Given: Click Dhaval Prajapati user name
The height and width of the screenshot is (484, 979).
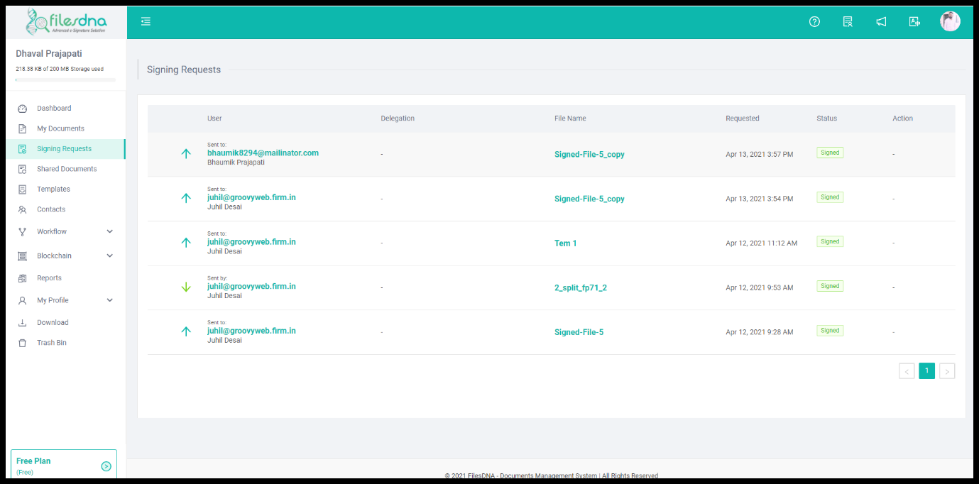Looking at the screenshot, I should coord(49,54).
